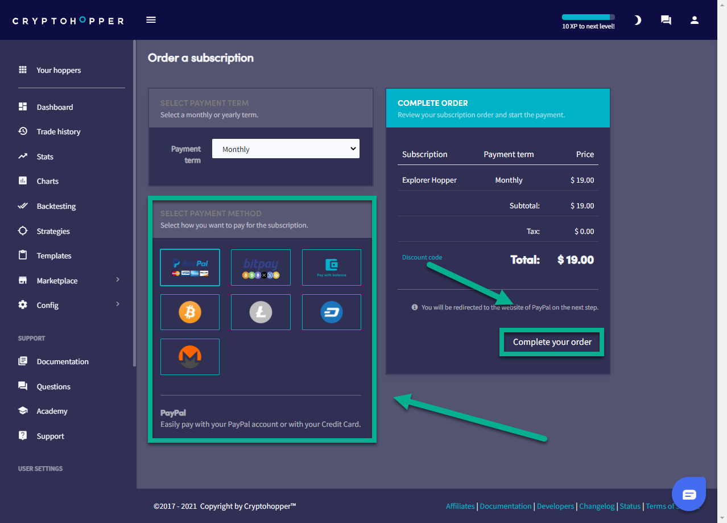
Task: Pick Monero as payment method
Action: 190,357
